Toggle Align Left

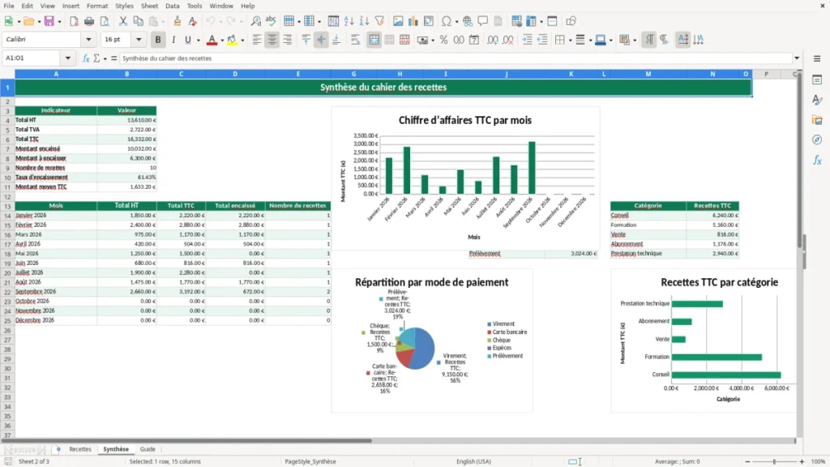point(257,40)
